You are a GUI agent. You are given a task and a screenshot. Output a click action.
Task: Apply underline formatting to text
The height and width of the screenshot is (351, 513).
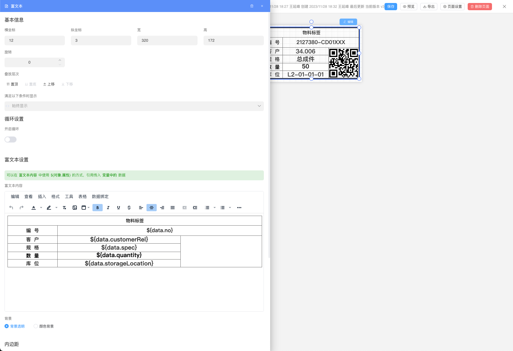(x=119, y=208)
